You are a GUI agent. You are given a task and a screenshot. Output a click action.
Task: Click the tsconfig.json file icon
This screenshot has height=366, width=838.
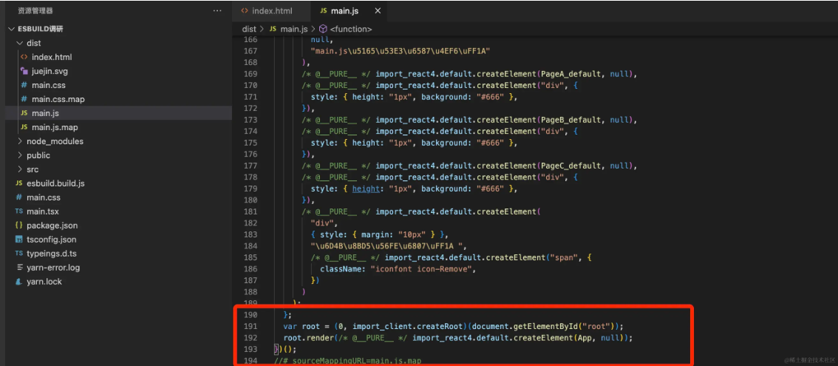click(19, 240)
